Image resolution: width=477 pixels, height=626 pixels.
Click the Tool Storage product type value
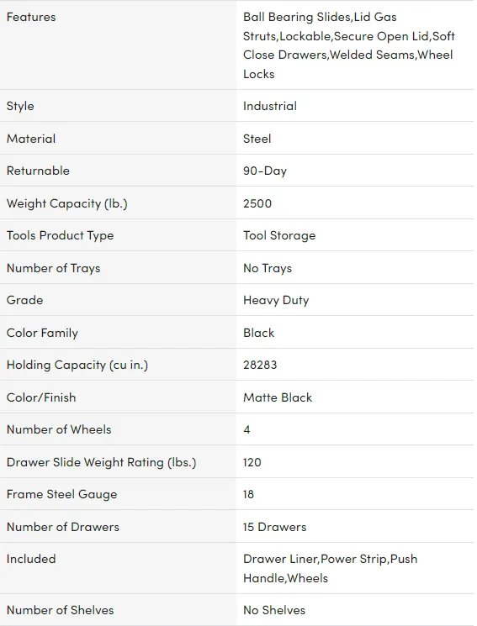click(279, 235)
